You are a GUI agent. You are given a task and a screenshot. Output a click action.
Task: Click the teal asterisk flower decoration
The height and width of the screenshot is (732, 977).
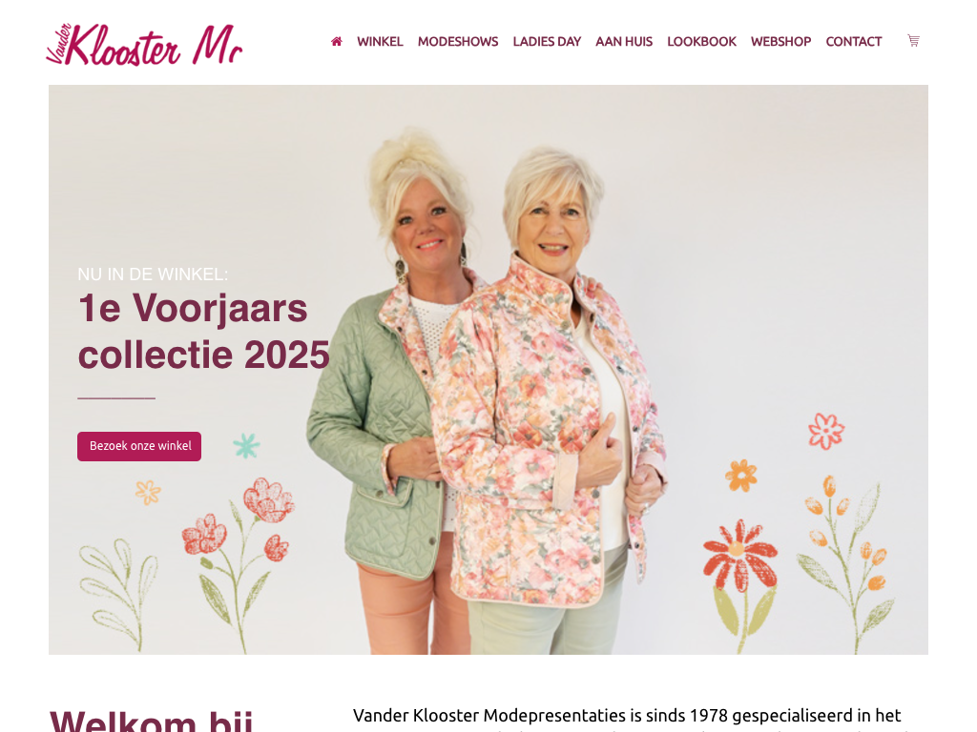click(x=246, y=446)
